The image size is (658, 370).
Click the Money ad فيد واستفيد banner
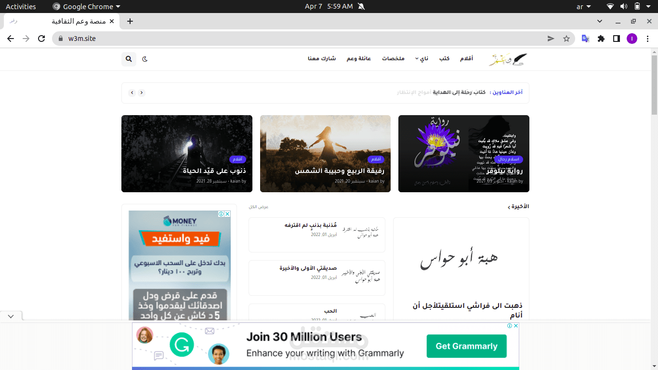click(179, 238)
